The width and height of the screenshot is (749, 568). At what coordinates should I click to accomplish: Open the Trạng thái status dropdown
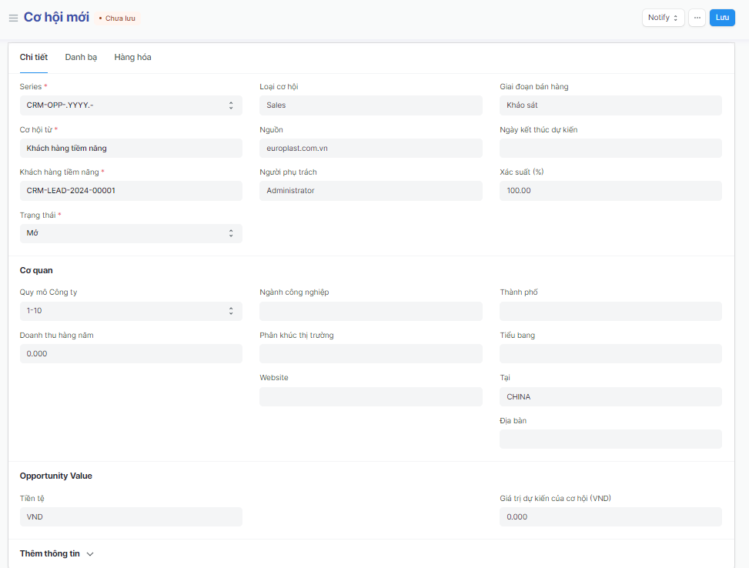click(x=131, y=233)
